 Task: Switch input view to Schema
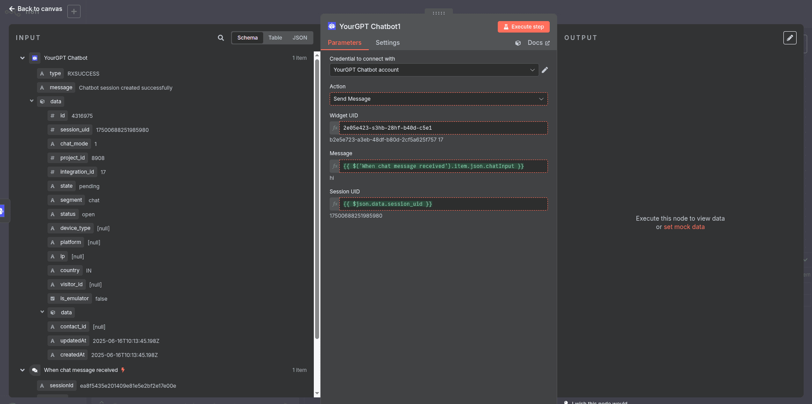click(x=247, y=38)
